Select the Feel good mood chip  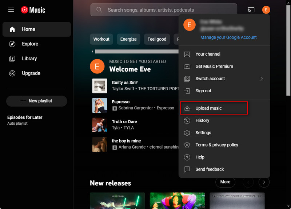(x=157, y=39)
